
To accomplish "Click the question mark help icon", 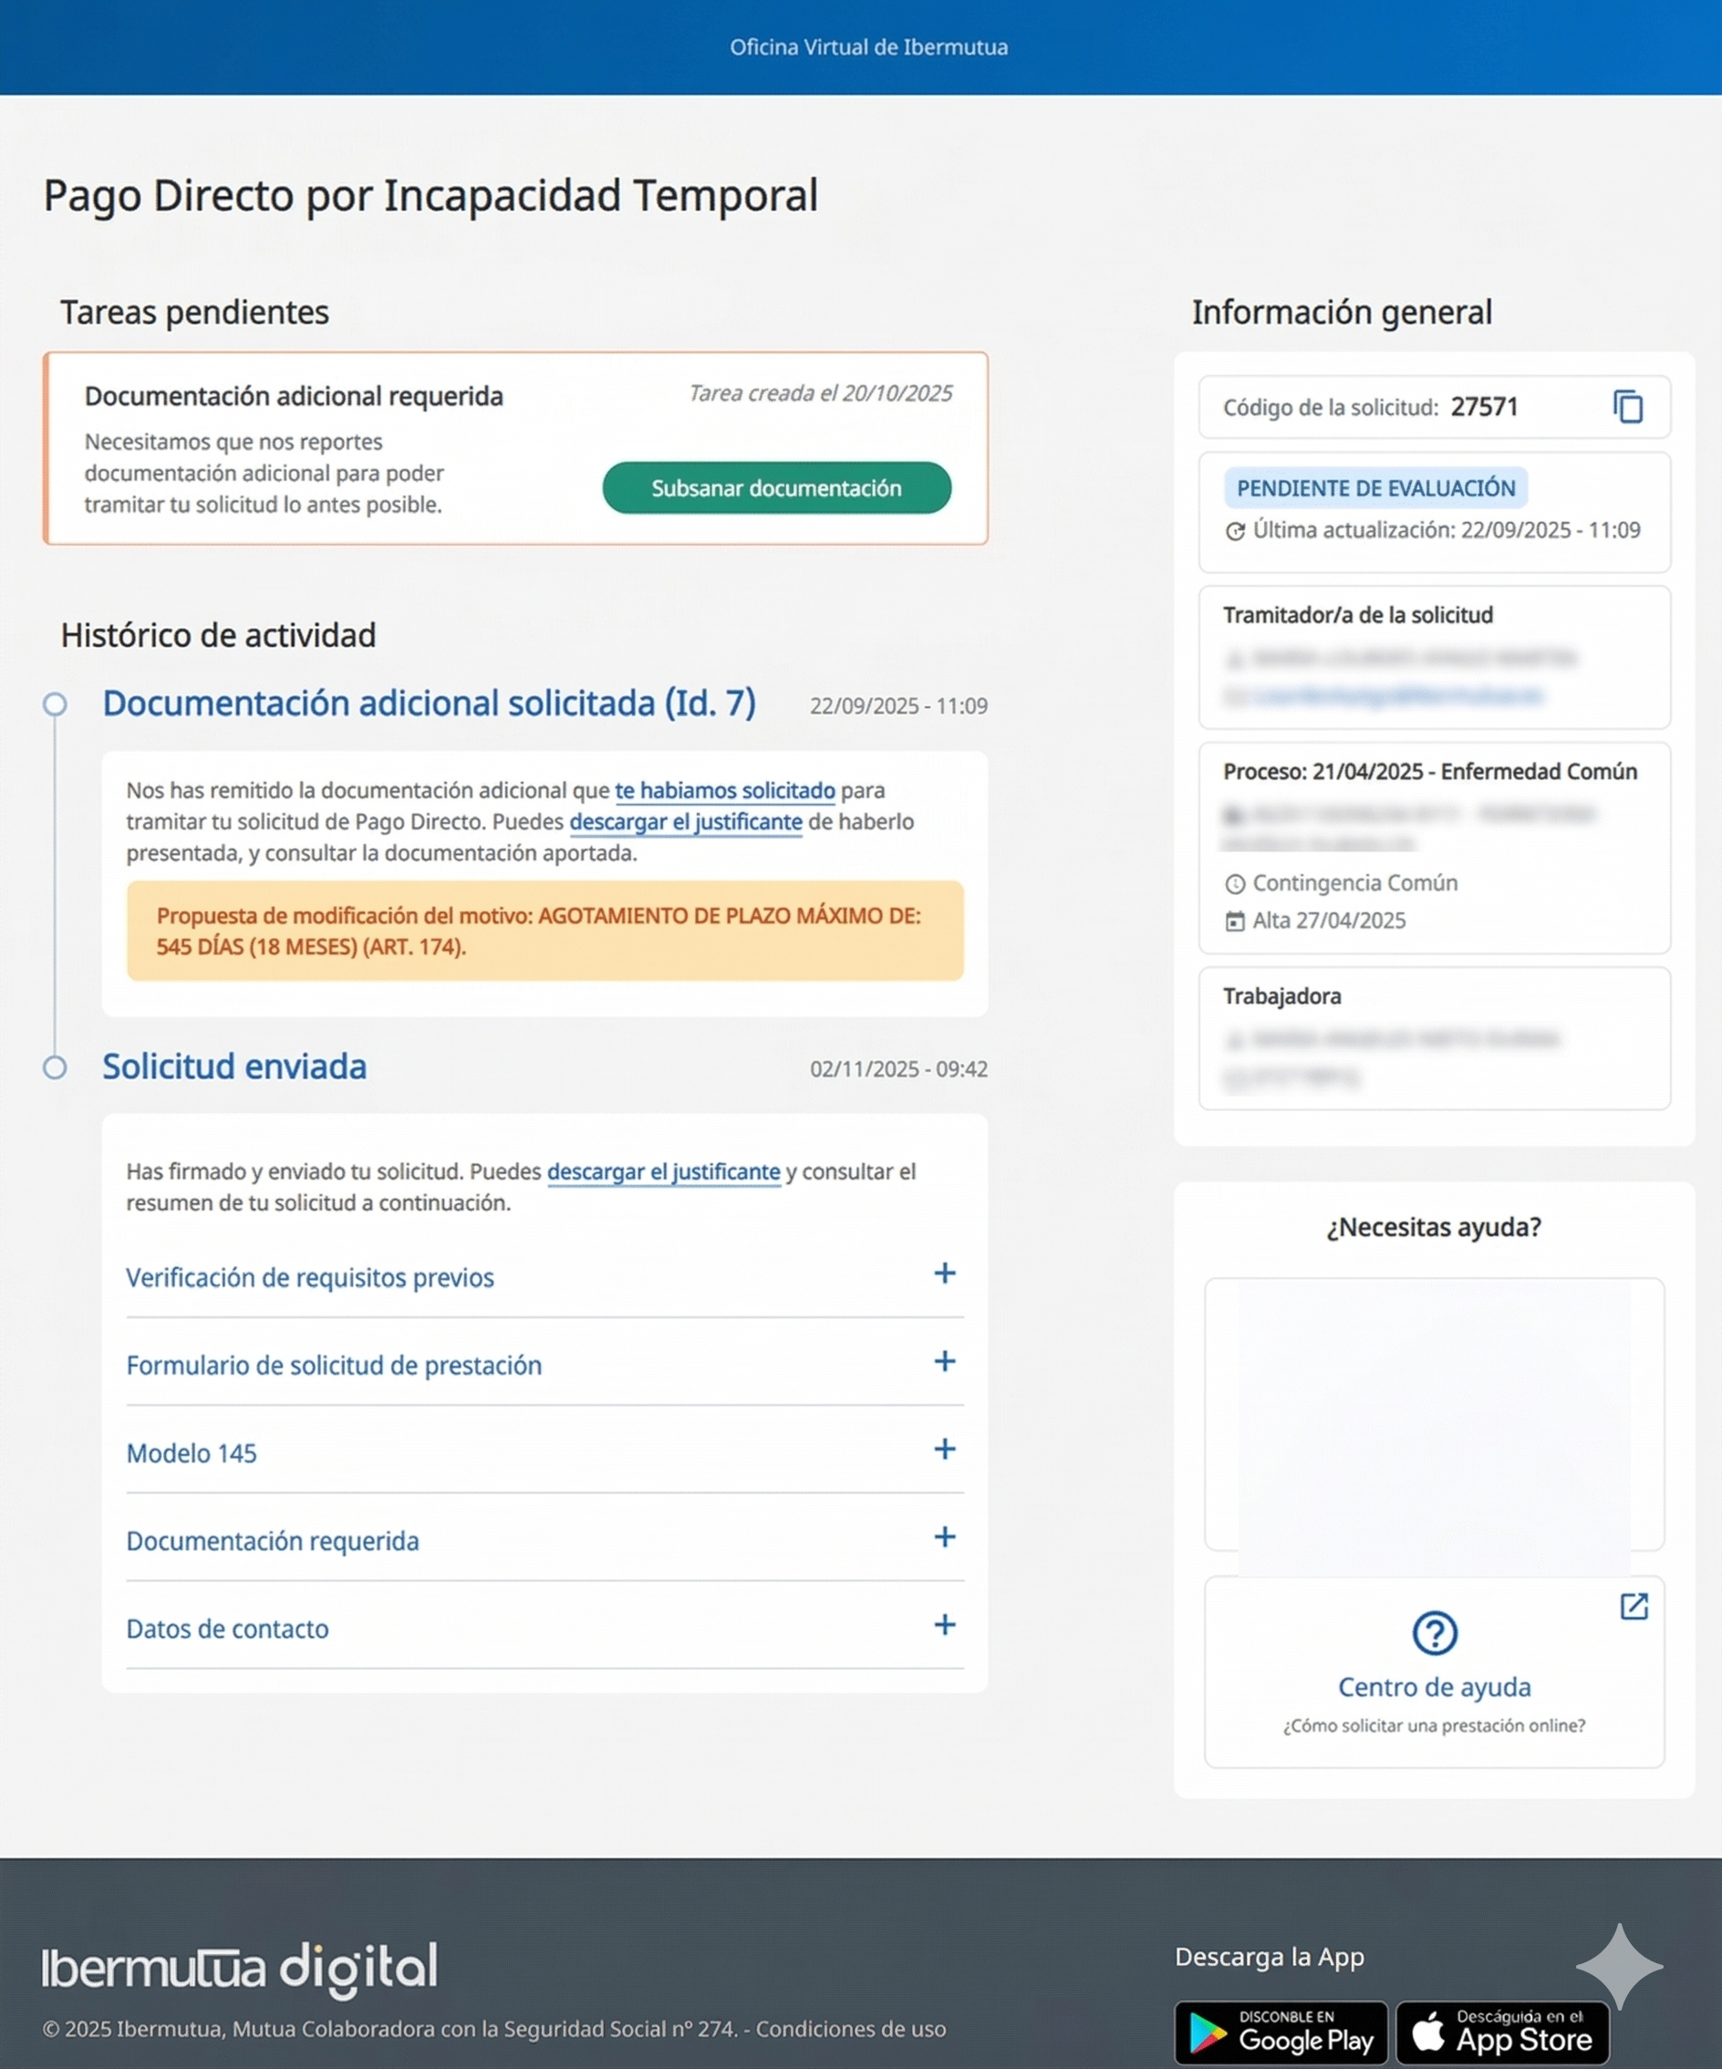I will (x=1435, y=1633).
